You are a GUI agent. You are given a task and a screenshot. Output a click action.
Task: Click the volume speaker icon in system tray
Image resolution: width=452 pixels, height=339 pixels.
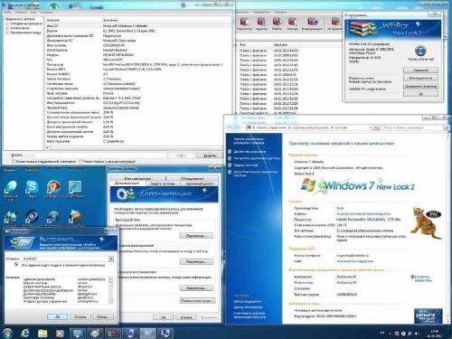417,334
